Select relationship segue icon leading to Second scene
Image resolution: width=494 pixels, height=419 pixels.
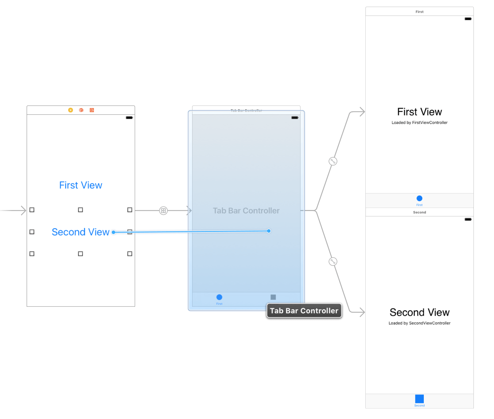(333, 262)
